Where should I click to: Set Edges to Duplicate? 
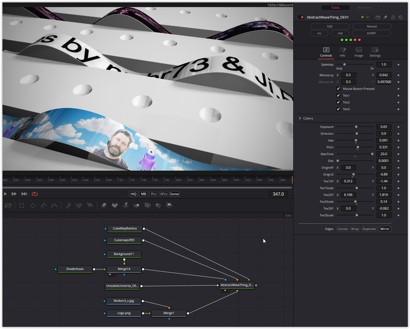pos(369,229)
